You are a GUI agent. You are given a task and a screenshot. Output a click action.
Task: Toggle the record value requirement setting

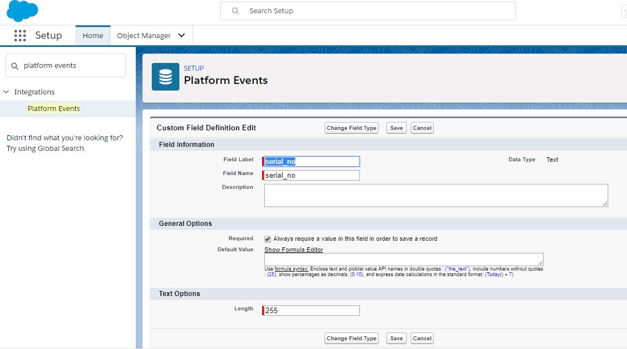click(x=267, y=239)
